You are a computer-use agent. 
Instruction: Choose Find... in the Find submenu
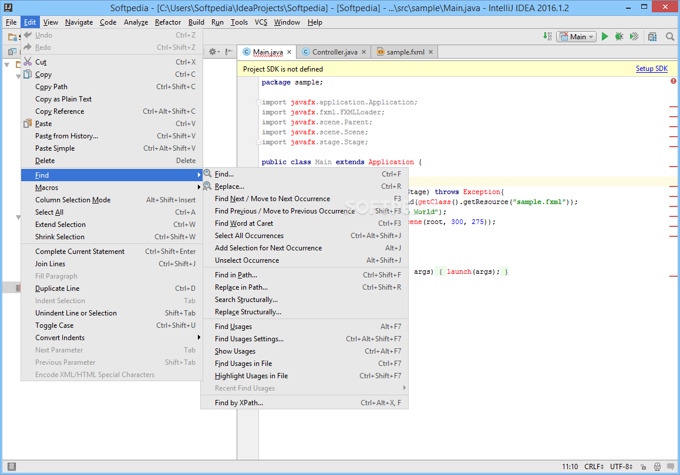[304, 174]
